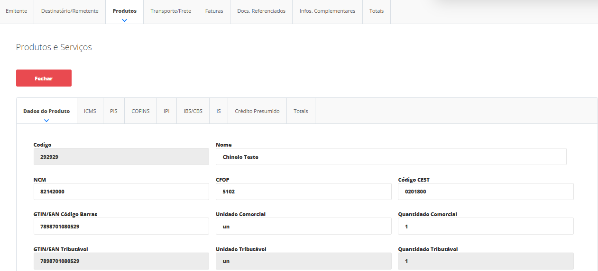
Task: Select the Docs. Referenciados tab
Action: pyautogui.click(x=261, y=11)
